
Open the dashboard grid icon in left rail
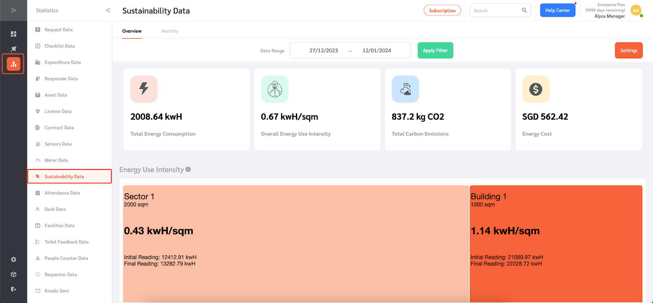(x=13, y=34)
